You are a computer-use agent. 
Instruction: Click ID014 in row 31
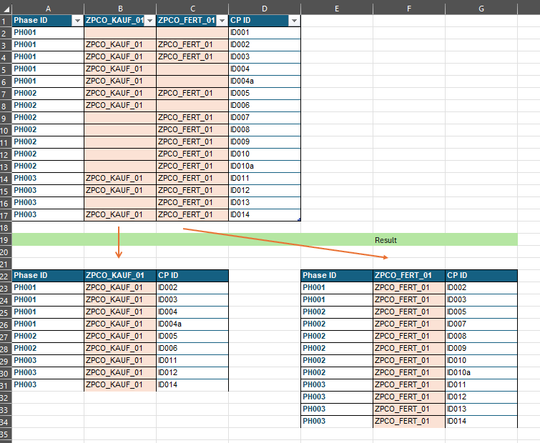[x=192, y=385]
